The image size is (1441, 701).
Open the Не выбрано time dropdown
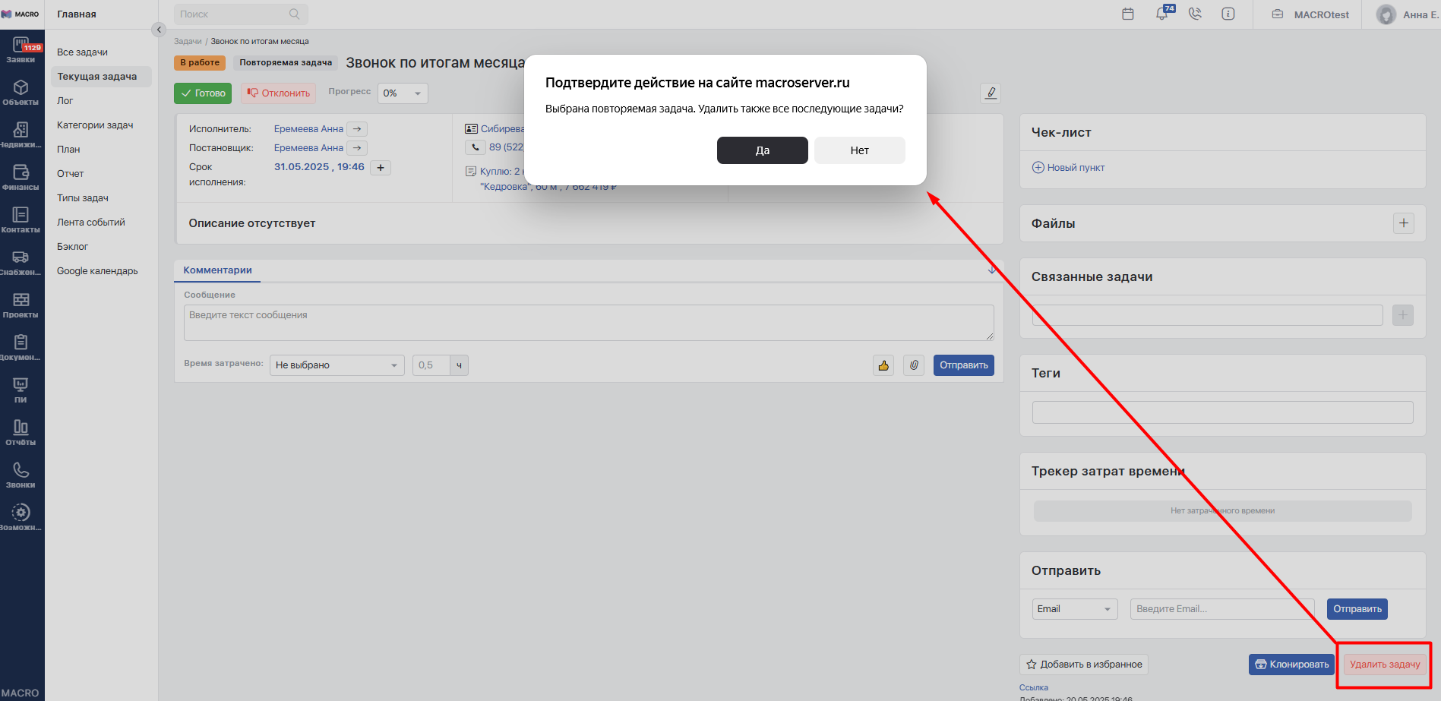tap(337, 365)
